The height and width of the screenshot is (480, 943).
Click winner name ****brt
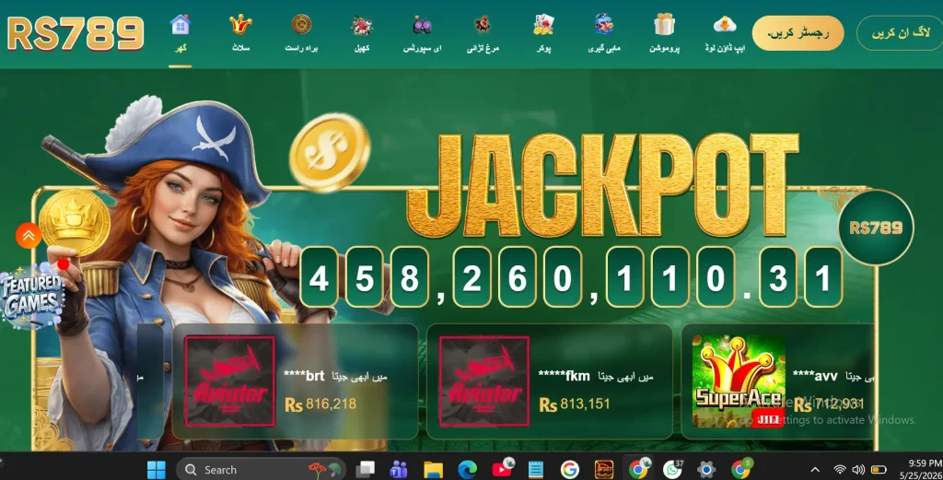[x=304, y=376]
